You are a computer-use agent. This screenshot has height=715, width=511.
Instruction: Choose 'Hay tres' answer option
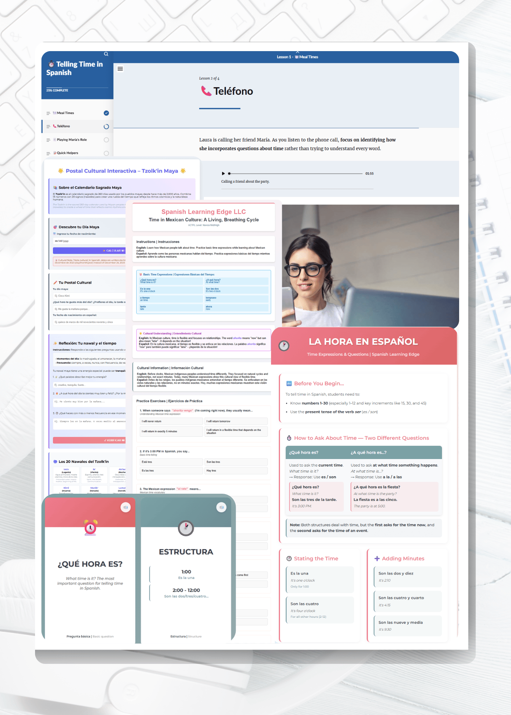point(236,470)
